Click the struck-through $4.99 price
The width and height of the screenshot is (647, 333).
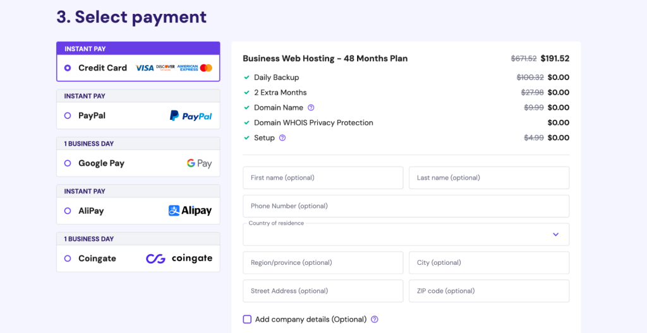coord(534,137)
